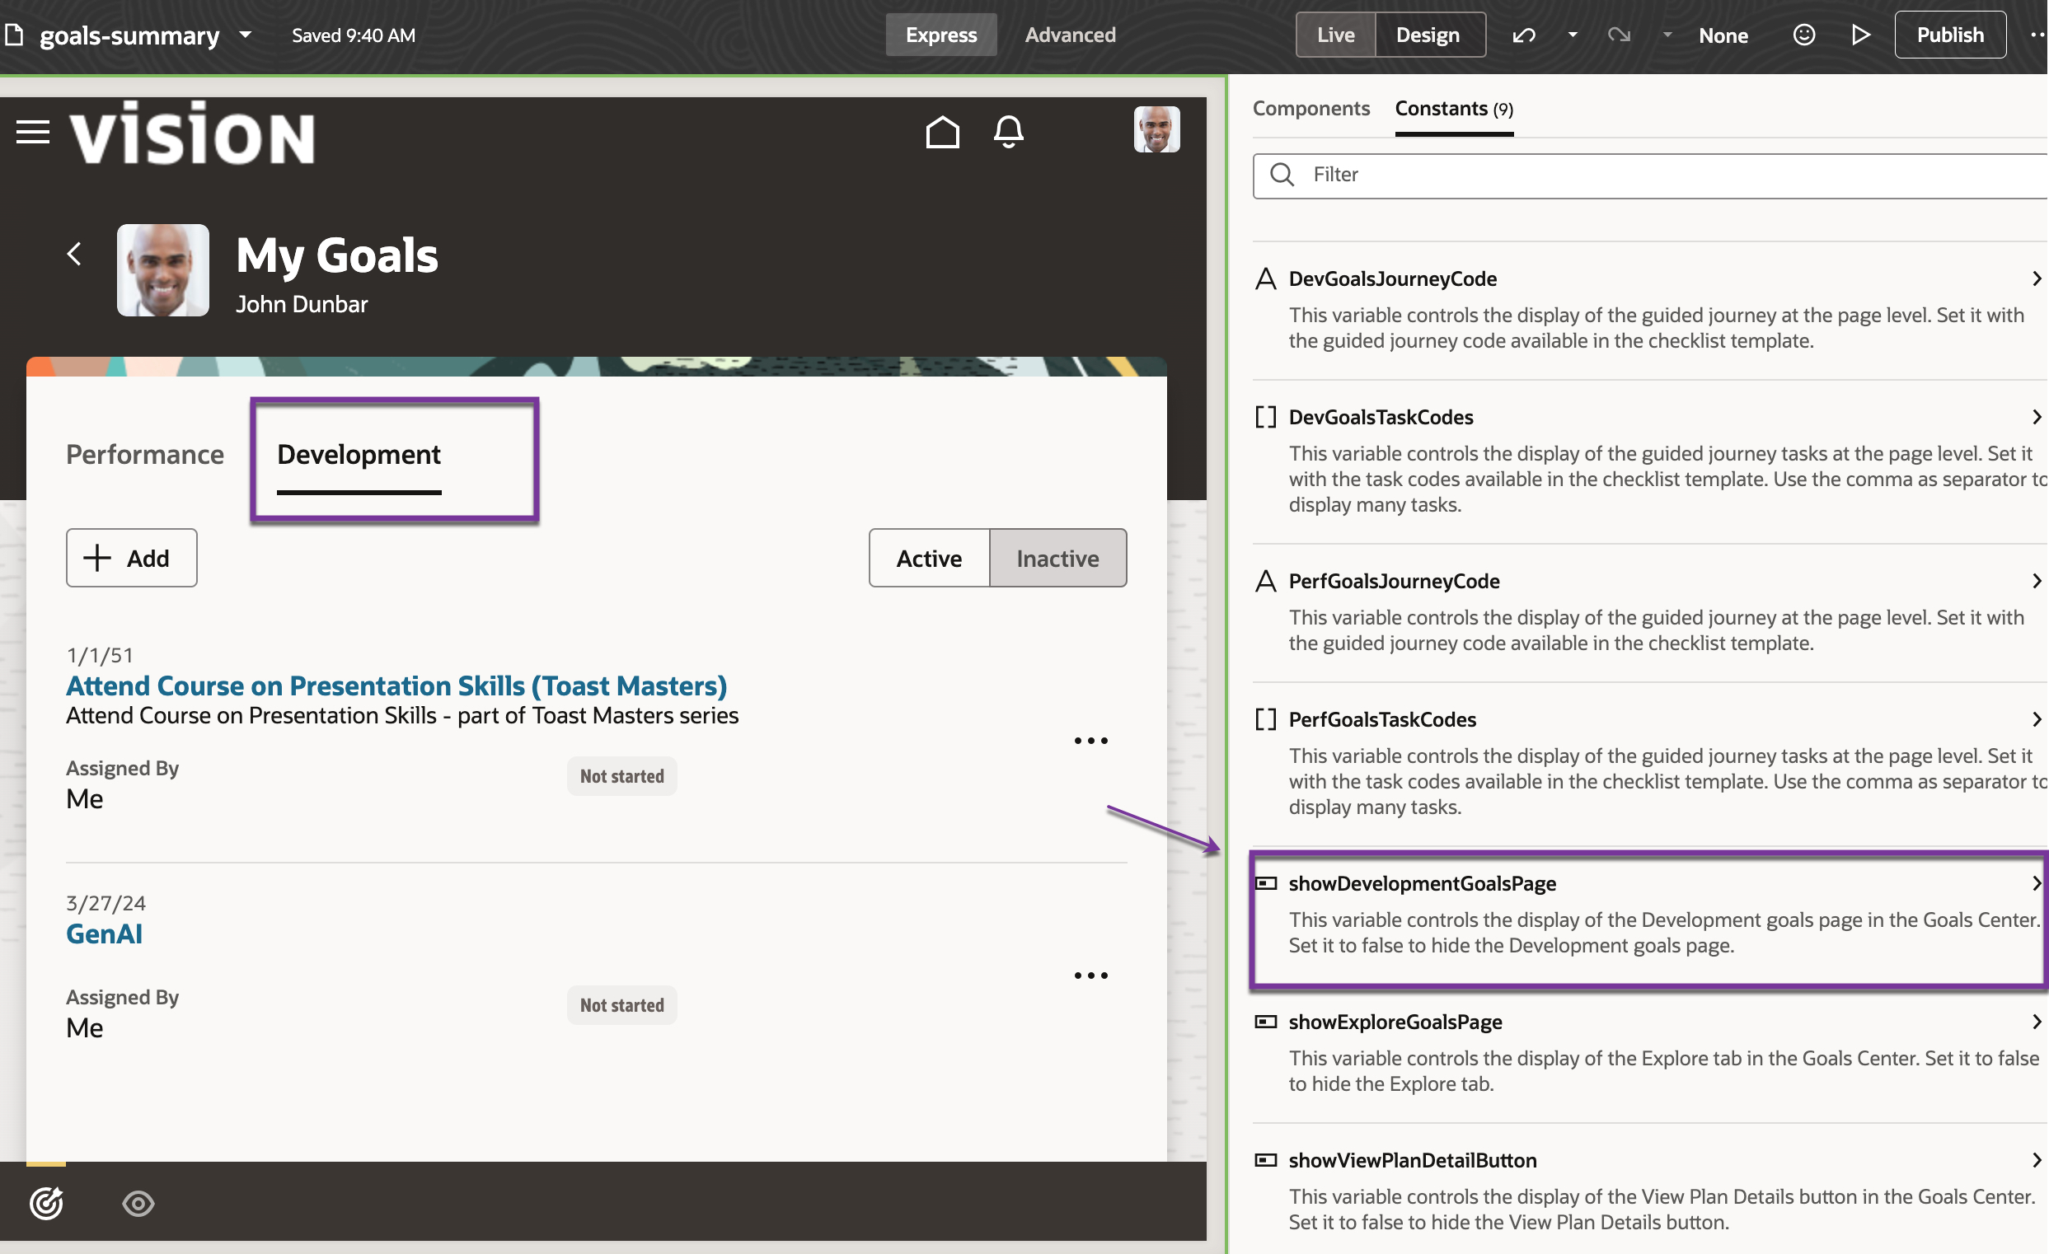Click the undo arrow icon
The width and height of the screenshot is (2049, 1254).
(1523, 35)
